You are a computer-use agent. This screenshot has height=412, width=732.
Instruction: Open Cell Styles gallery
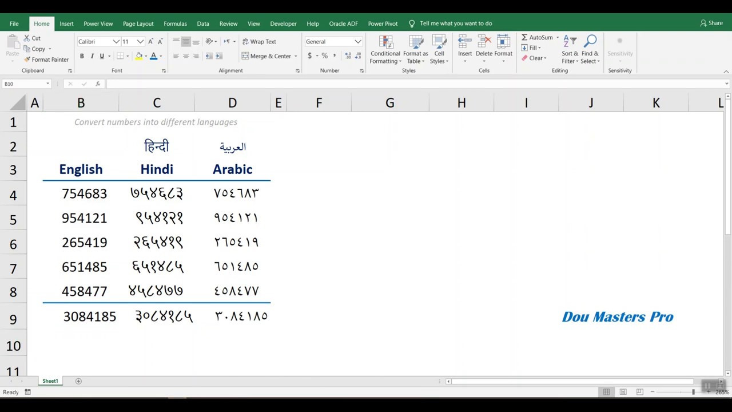click(439, 50)
